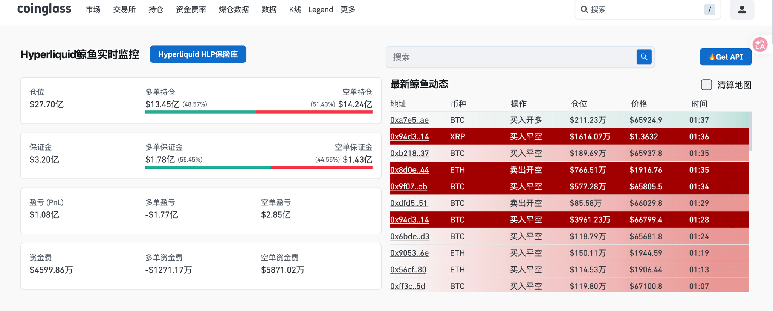Click the 地址 column header
Screen dimensions: 773x311
click(x=398, y=104)
